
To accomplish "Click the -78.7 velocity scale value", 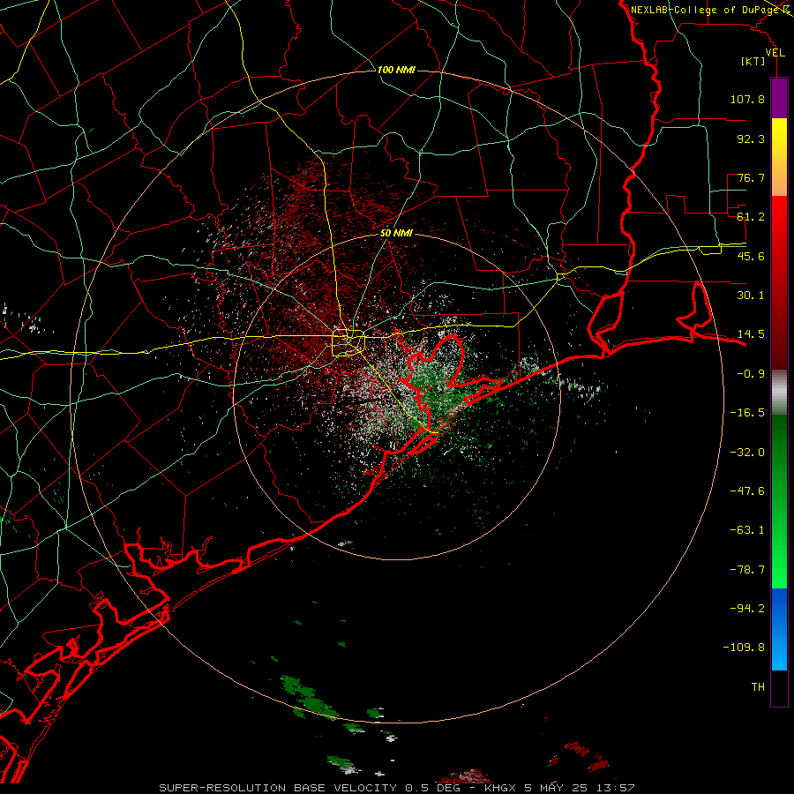I will (x=747, y=570).
